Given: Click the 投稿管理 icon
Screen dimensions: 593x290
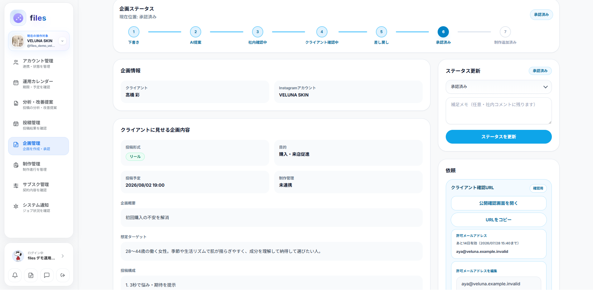Looking at the screenshot, I should (x=16, y=124).
